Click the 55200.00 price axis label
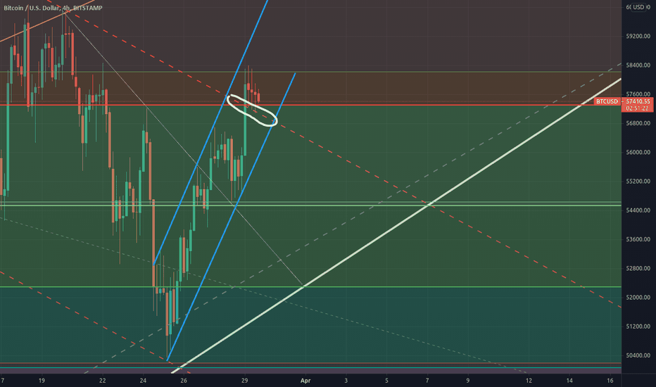 point(638,181)
